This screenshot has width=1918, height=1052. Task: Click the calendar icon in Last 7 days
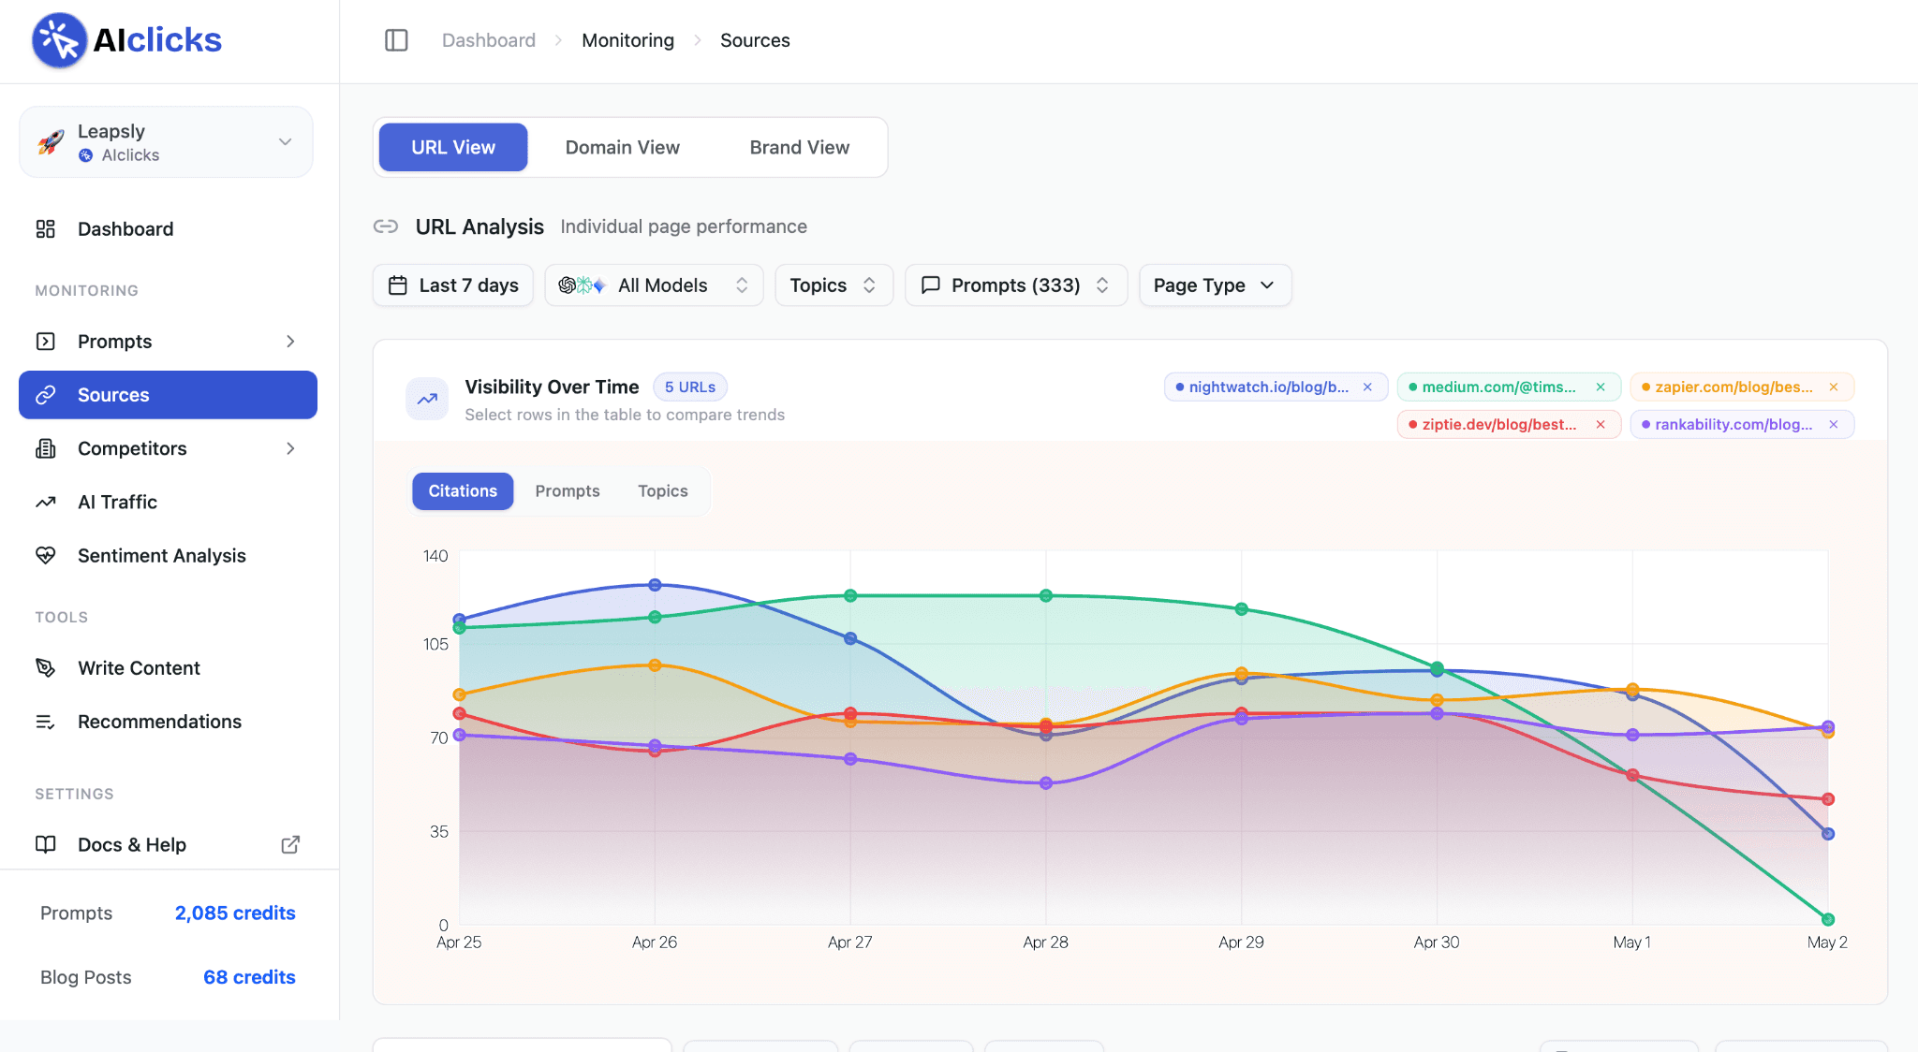pyautogui.click(x=398, y=285)
